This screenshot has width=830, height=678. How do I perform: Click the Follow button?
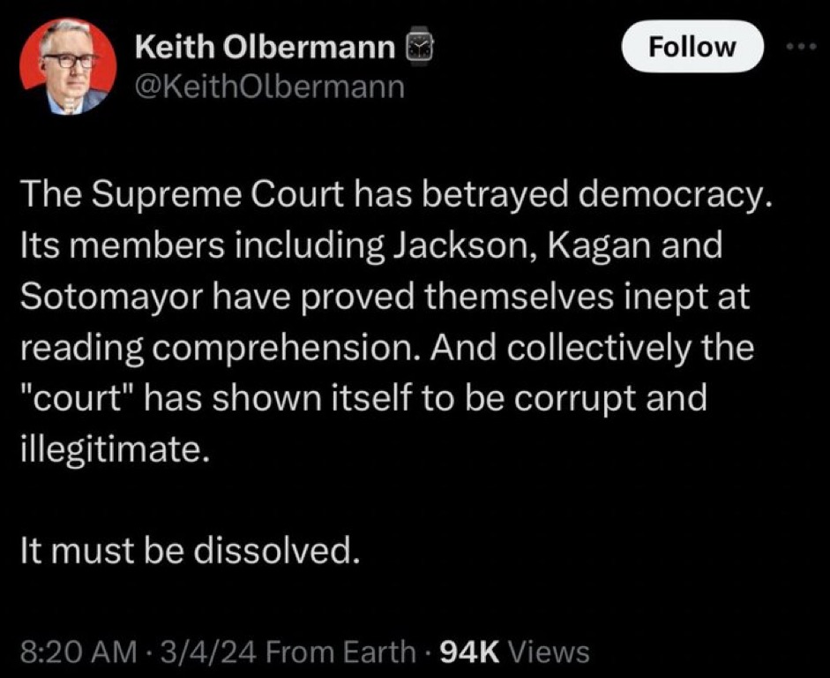[x=692, y=46]
